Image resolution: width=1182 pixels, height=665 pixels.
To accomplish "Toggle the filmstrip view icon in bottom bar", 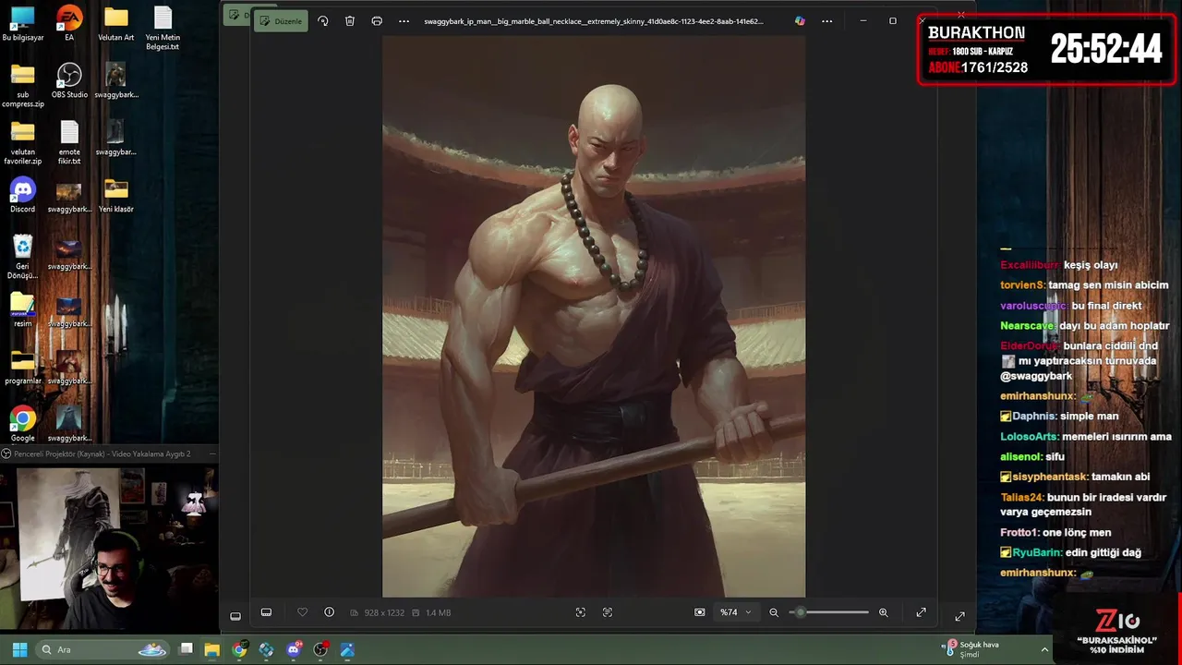I will tap(266, 612).
